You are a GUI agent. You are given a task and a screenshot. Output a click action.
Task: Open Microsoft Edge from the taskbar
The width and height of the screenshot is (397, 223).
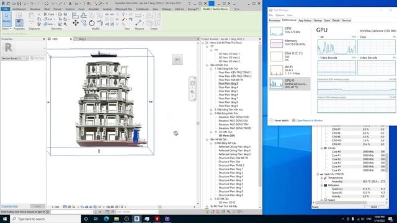coord(106,219)
